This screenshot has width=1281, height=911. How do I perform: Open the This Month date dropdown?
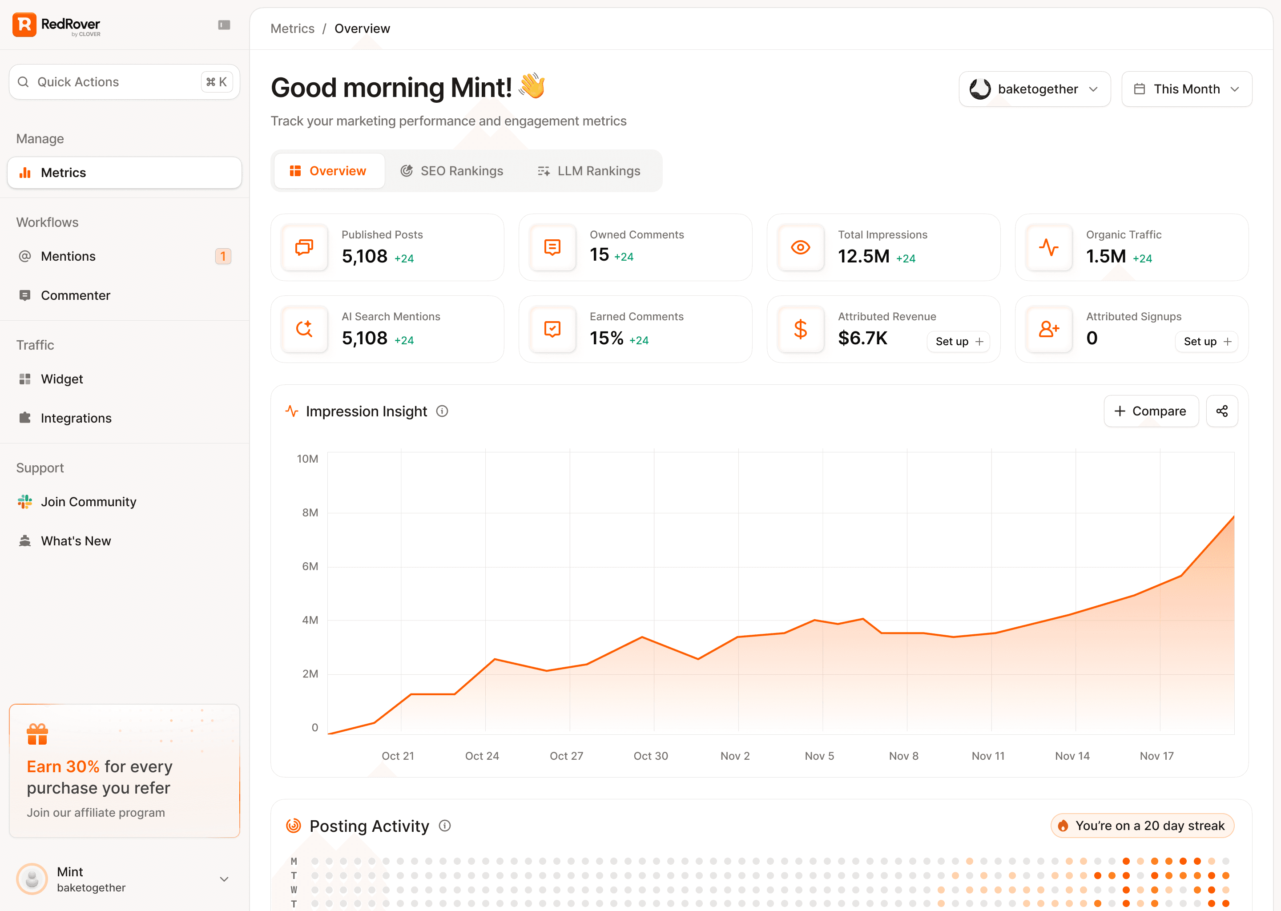coord(1186,89)
